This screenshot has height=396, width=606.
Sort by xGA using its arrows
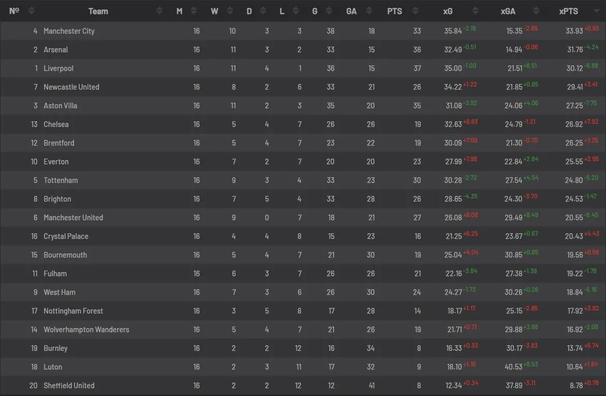(x=536, y=11)
